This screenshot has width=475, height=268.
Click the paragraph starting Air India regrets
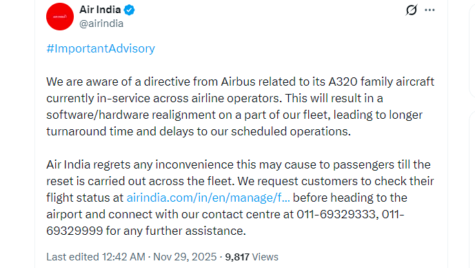click(x=240, y=198)
